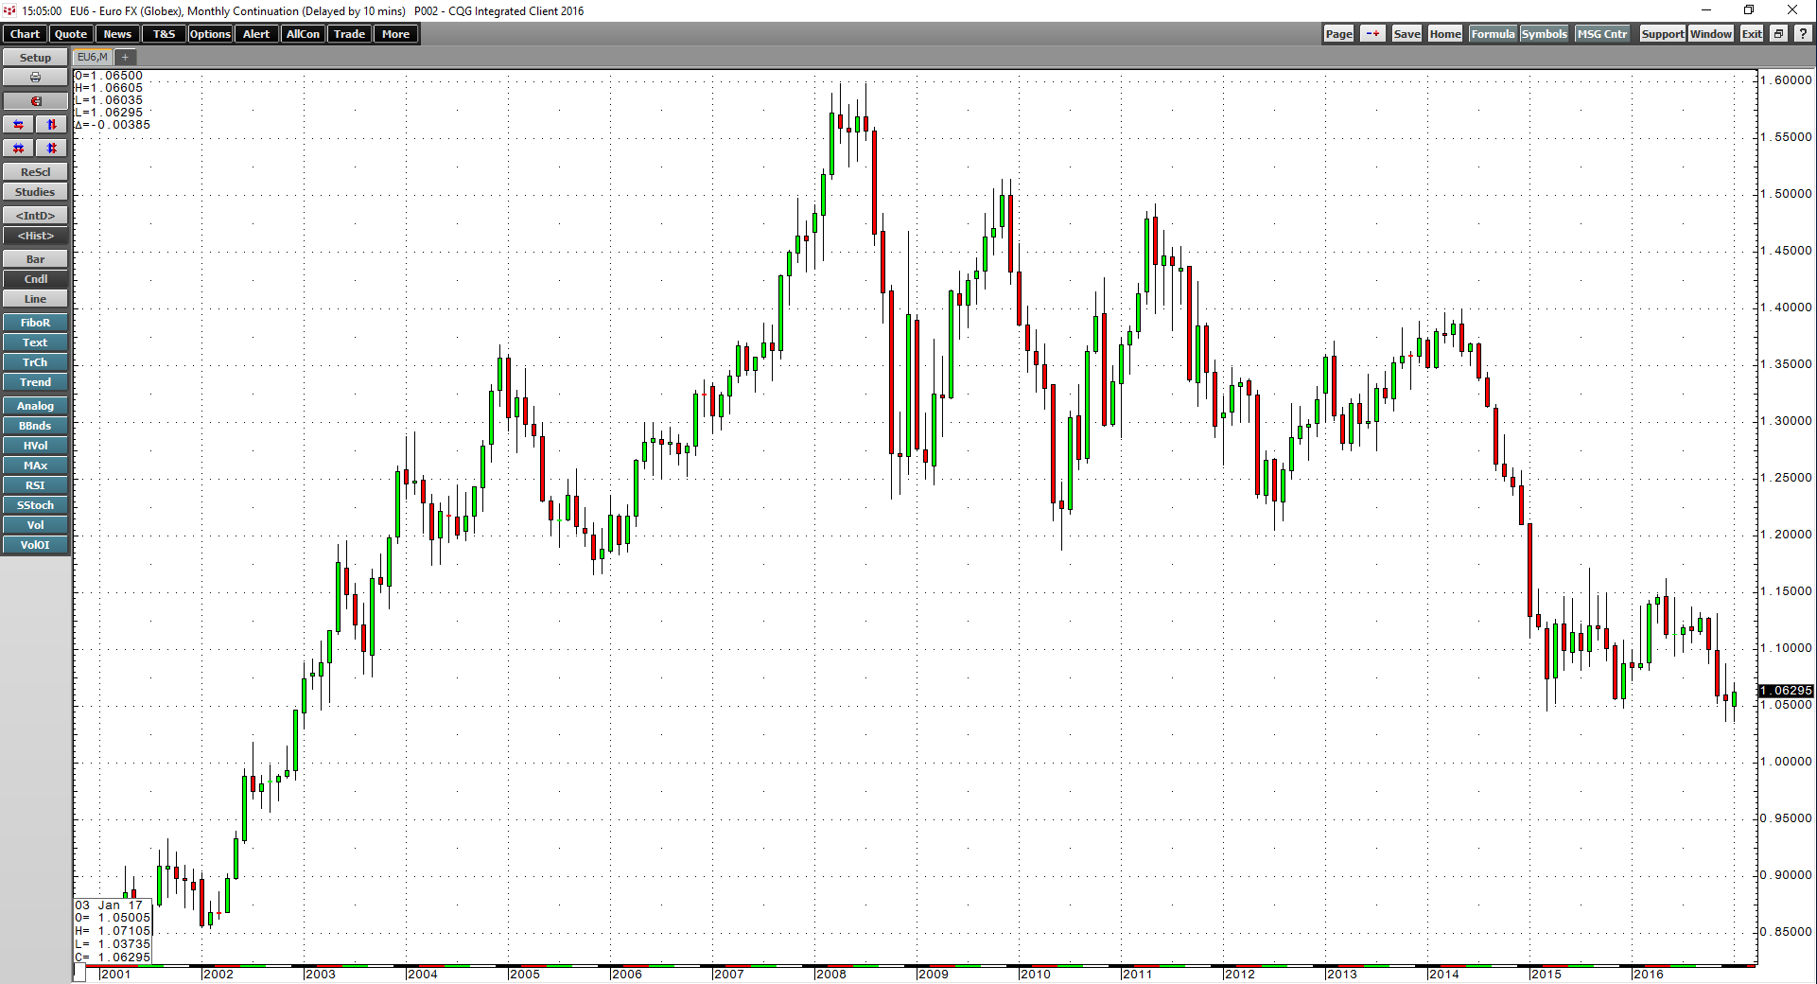
Task: Click the O=1.06500 open value readout
Action: (109, 76)
